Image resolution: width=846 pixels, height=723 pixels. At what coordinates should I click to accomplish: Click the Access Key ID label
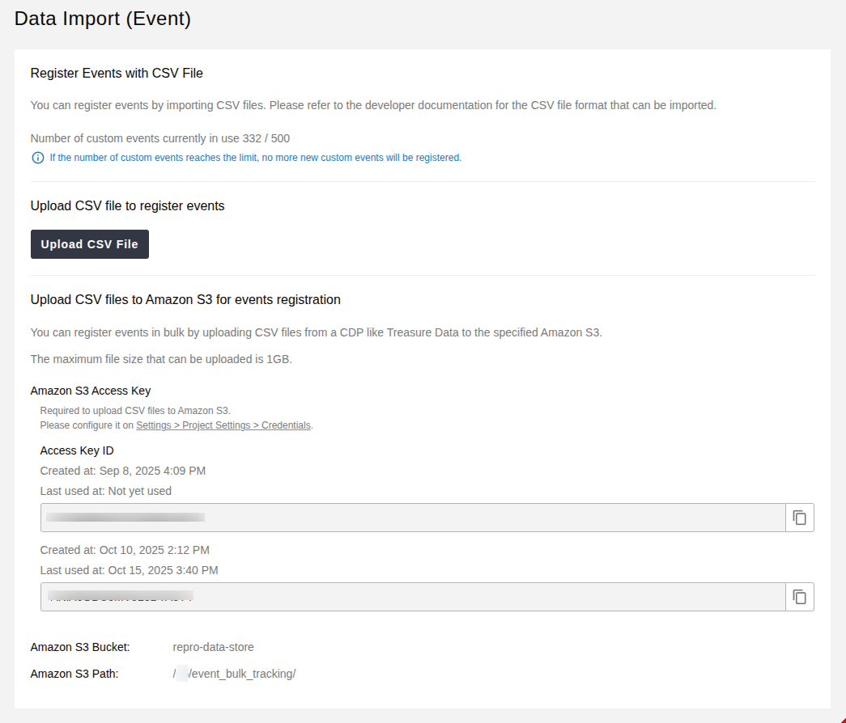coord(76,450)
